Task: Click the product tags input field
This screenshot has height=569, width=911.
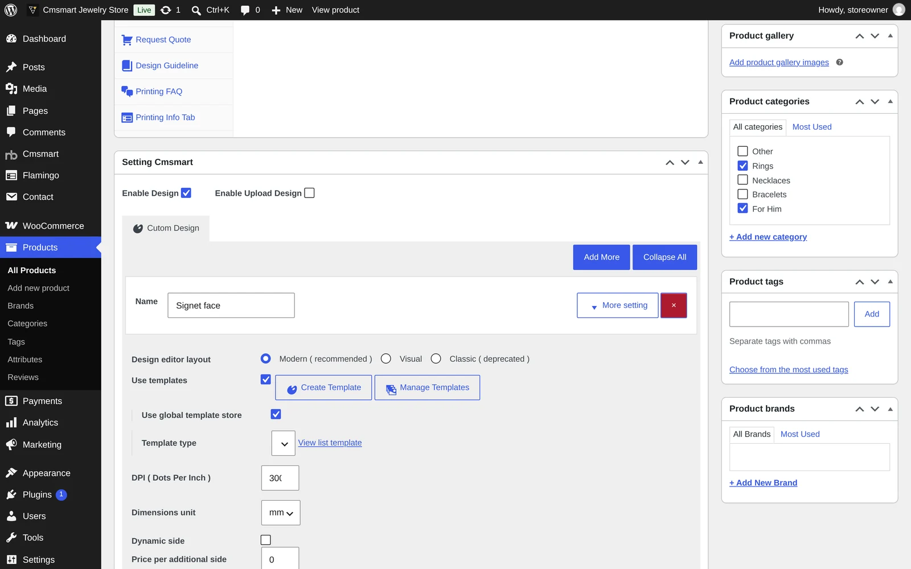Action: point(789,314)
